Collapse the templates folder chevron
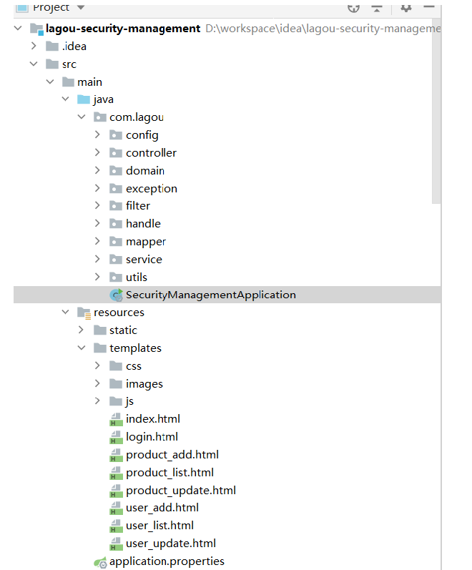Screen dimensions: 472x570 click(82, 348)
